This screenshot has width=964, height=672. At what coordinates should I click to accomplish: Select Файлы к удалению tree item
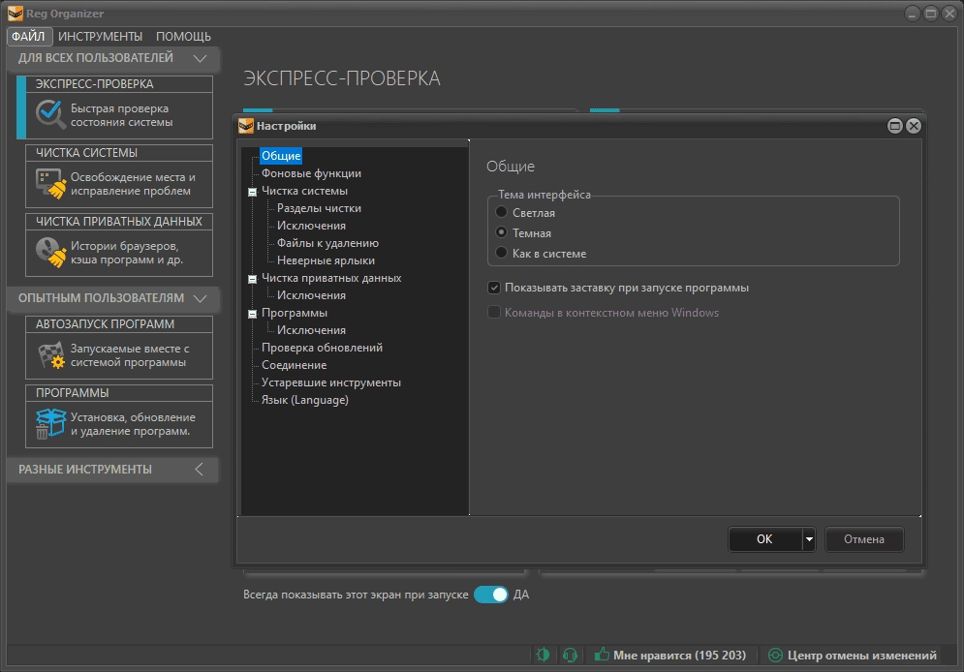point(327,243)
